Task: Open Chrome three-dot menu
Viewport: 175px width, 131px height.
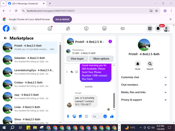Action: [171, 11]
